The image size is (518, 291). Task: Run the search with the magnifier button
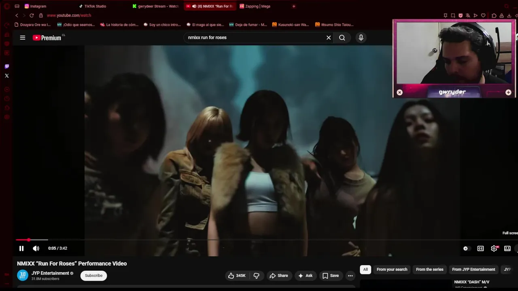point(342,38)
